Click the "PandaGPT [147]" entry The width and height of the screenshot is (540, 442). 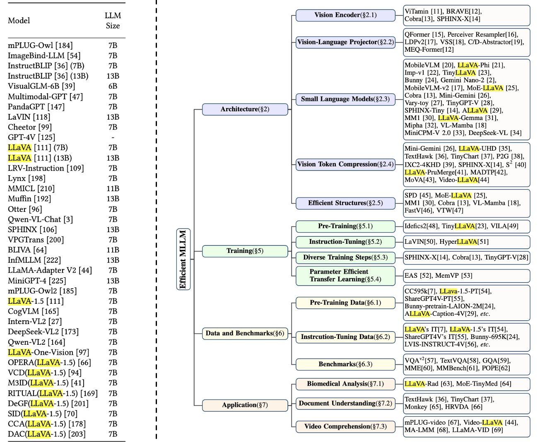coord(36,107)
